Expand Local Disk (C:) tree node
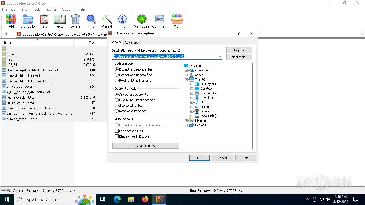Screen dimensions: 365x205 pos(192,116)
